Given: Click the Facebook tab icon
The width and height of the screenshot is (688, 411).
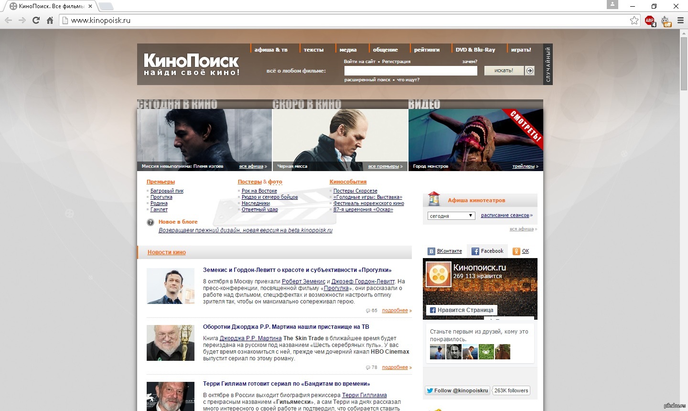Looking at the screenshot, I should 475,251.
